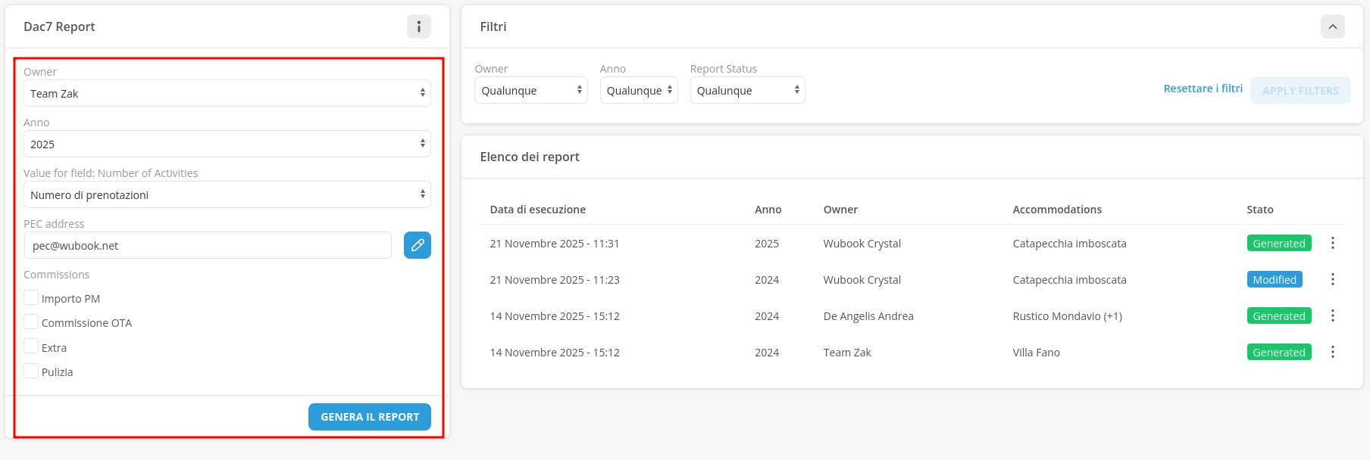Screen dimensions: 1370x460
Task: Open the Numero di prenotazioni dropdown
Action: pyautogui.click(x=227, y=194)
